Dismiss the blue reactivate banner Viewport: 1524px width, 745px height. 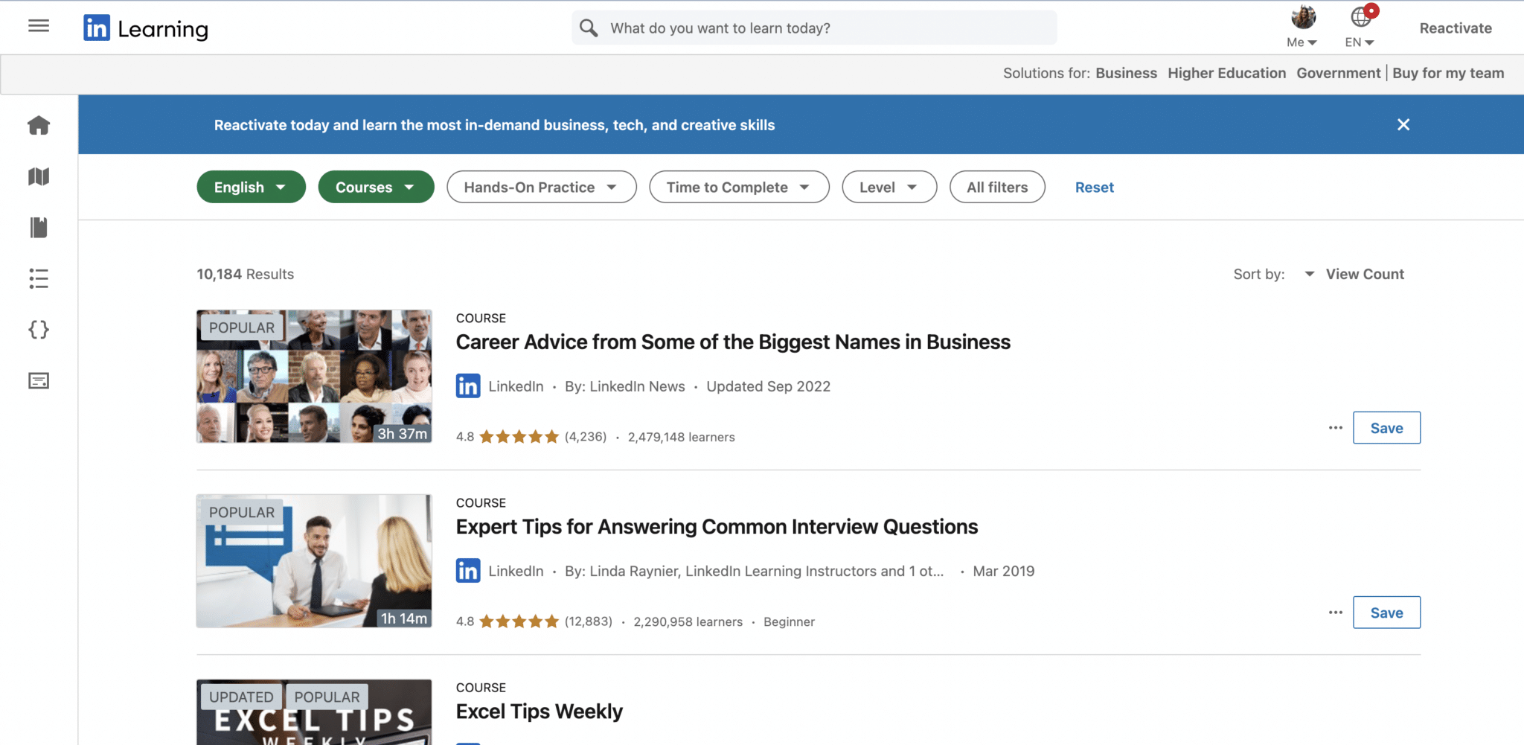tap(1403, 124)
